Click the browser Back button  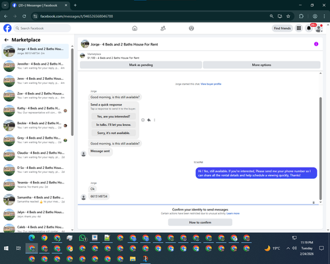pos(6,16)
